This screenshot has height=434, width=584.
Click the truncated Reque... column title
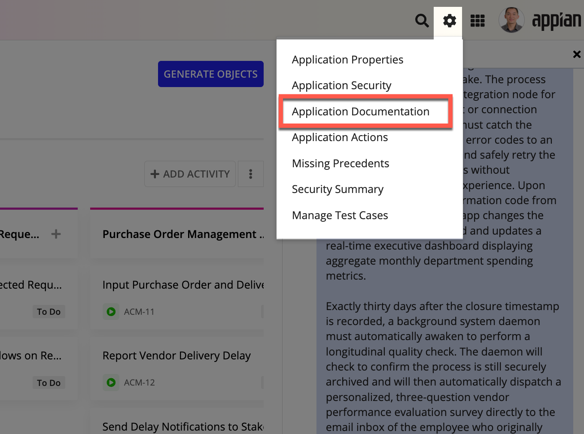[x=19, y=234]
